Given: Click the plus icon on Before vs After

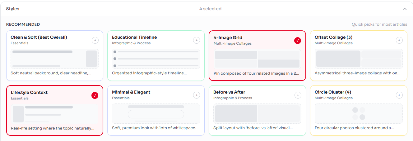Looking at the screenshot, I should [x=298, y=95].
